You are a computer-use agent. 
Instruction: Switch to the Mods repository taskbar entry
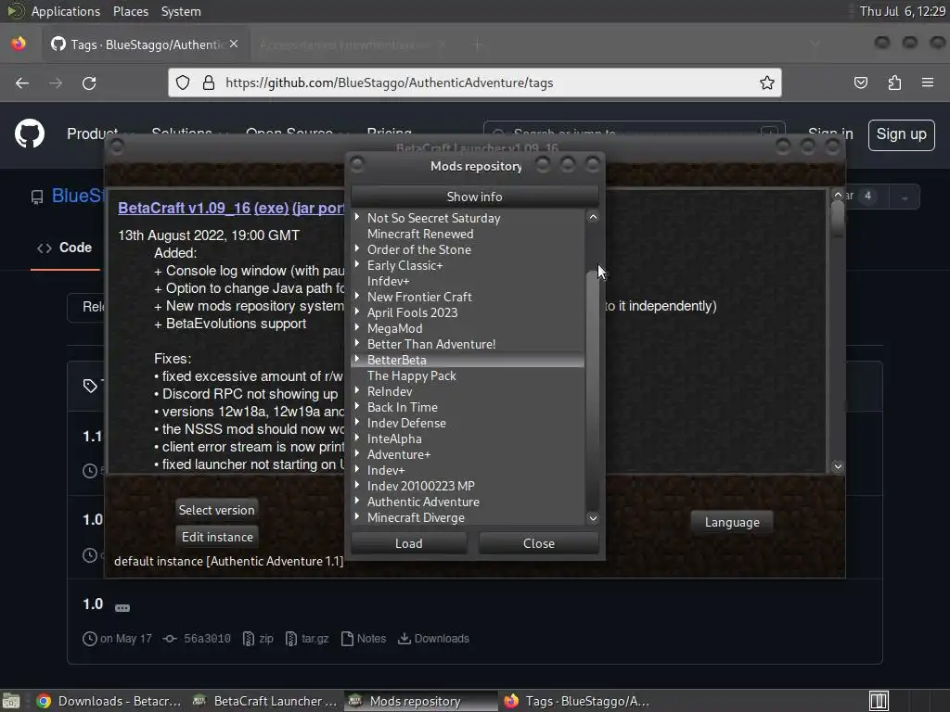click(x=422, y=701)
